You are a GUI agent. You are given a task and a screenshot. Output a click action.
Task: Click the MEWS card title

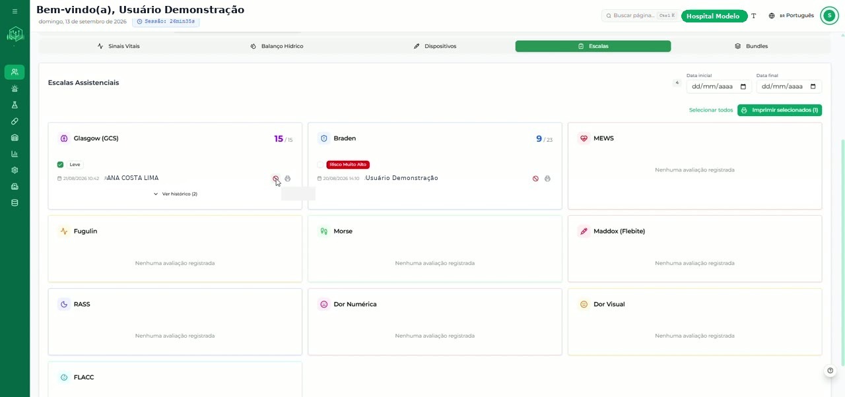603,138
